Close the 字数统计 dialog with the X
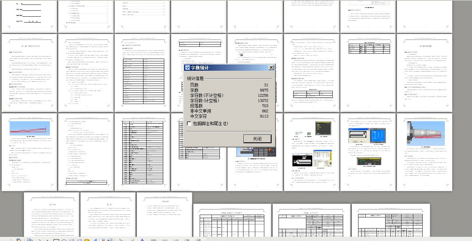 (x=271, y=68)
